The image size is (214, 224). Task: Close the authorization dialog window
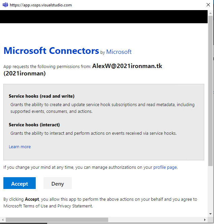point(208,5)
